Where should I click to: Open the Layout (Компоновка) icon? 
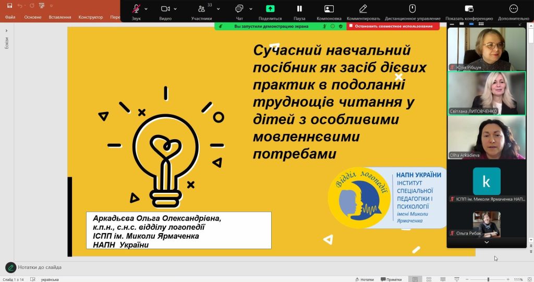329,9
